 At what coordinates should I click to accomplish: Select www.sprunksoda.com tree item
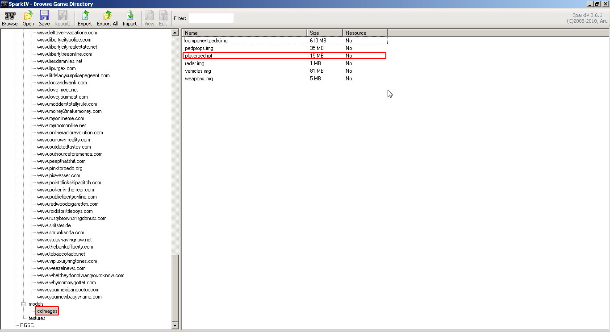(61, 232)
